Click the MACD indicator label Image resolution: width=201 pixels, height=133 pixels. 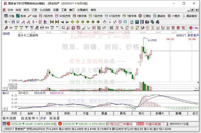6,93
